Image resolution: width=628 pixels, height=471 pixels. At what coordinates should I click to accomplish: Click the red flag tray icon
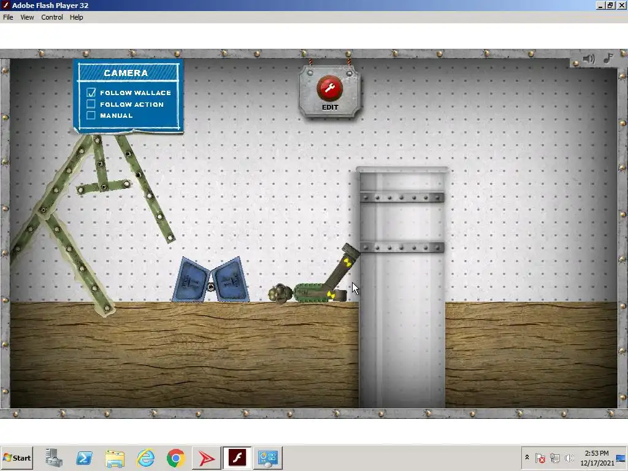(540, 458)
